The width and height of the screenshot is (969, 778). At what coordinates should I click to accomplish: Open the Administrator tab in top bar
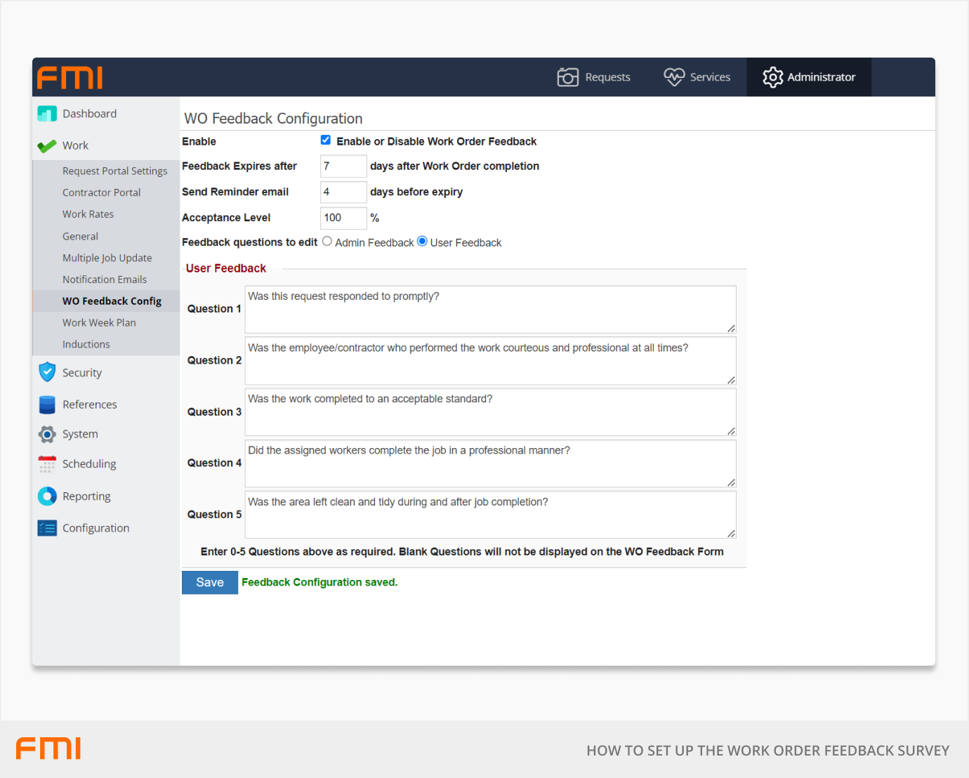809,77
